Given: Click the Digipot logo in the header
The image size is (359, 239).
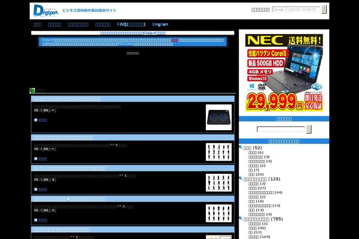Looking at the screenshot, I should (x=45, y=11).
